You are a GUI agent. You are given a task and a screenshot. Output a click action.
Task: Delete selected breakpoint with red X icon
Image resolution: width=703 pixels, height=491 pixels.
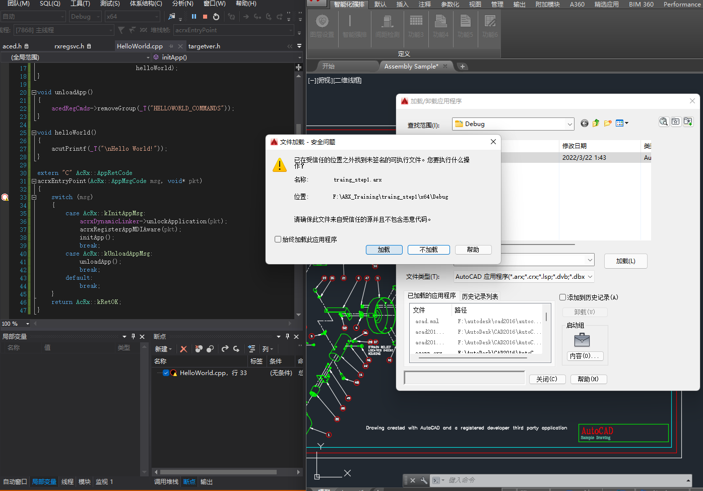point(183,349)
